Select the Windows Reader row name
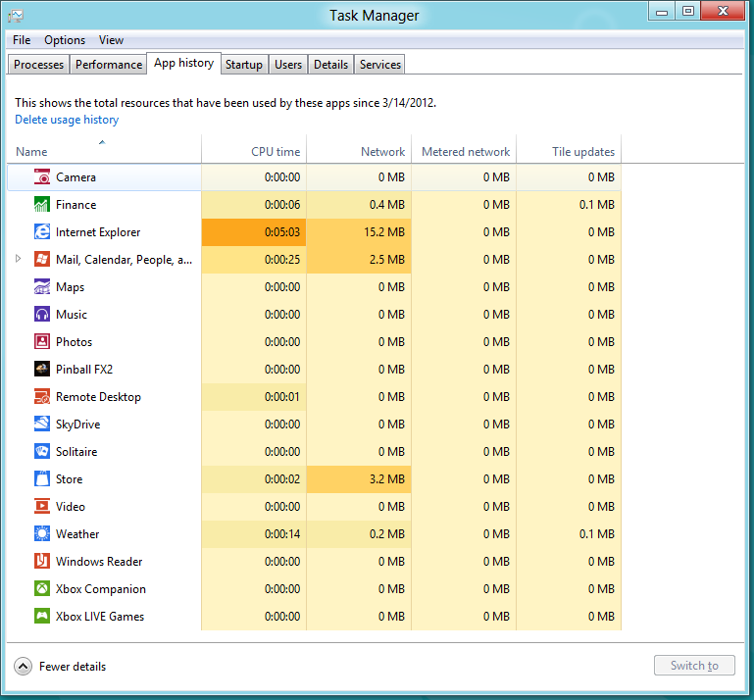This screenshot has height=700, width=754. point(99,562)
